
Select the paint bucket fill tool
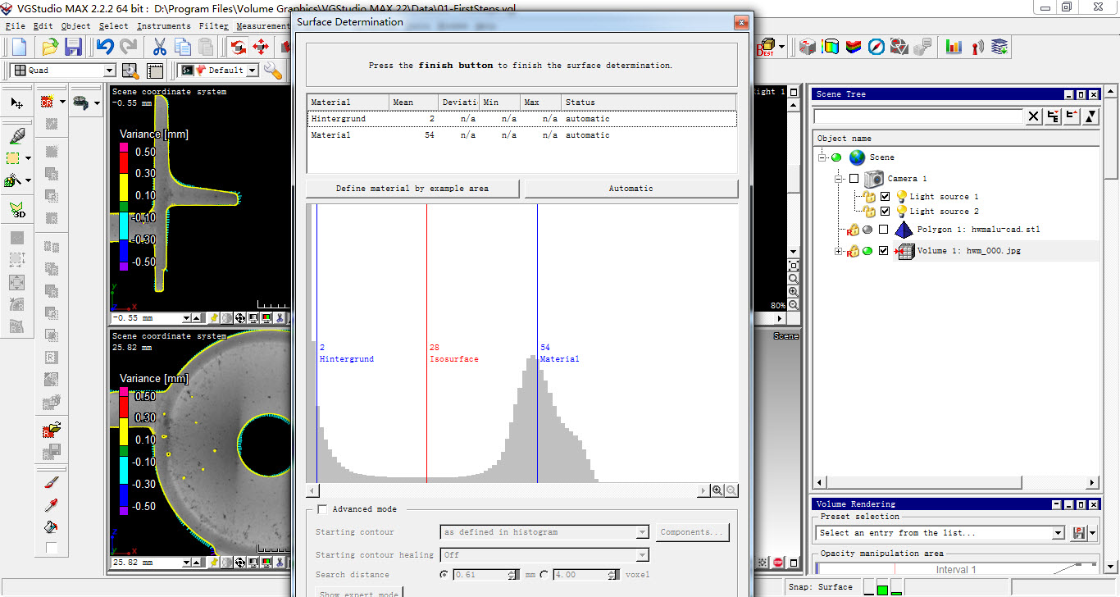click(52, 526)
